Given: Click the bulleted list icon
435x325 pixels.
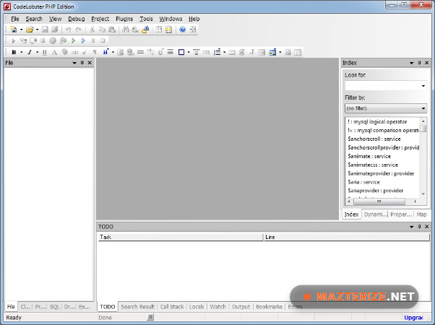Looking at the screenshot, I should tap(217, 52).
